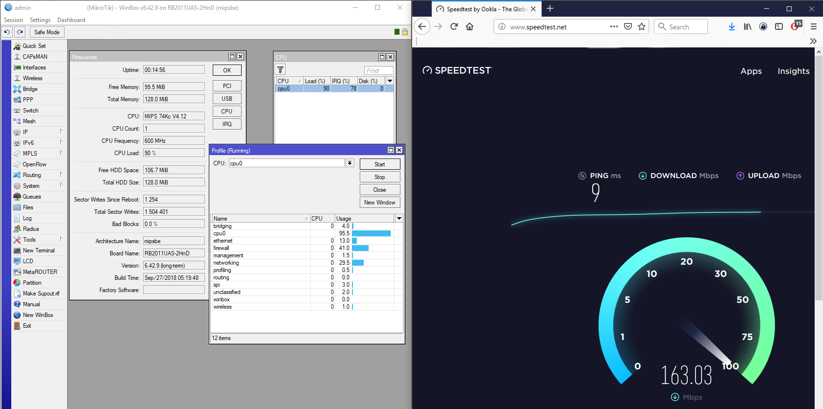Click Firefox Search box
Screen dimensions: 823x409
pyautogui.click(x=681, y=27)
